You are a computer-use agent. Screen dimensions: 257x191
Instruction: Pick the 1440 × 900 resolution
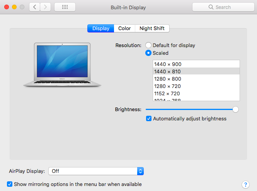coord(196,64)
